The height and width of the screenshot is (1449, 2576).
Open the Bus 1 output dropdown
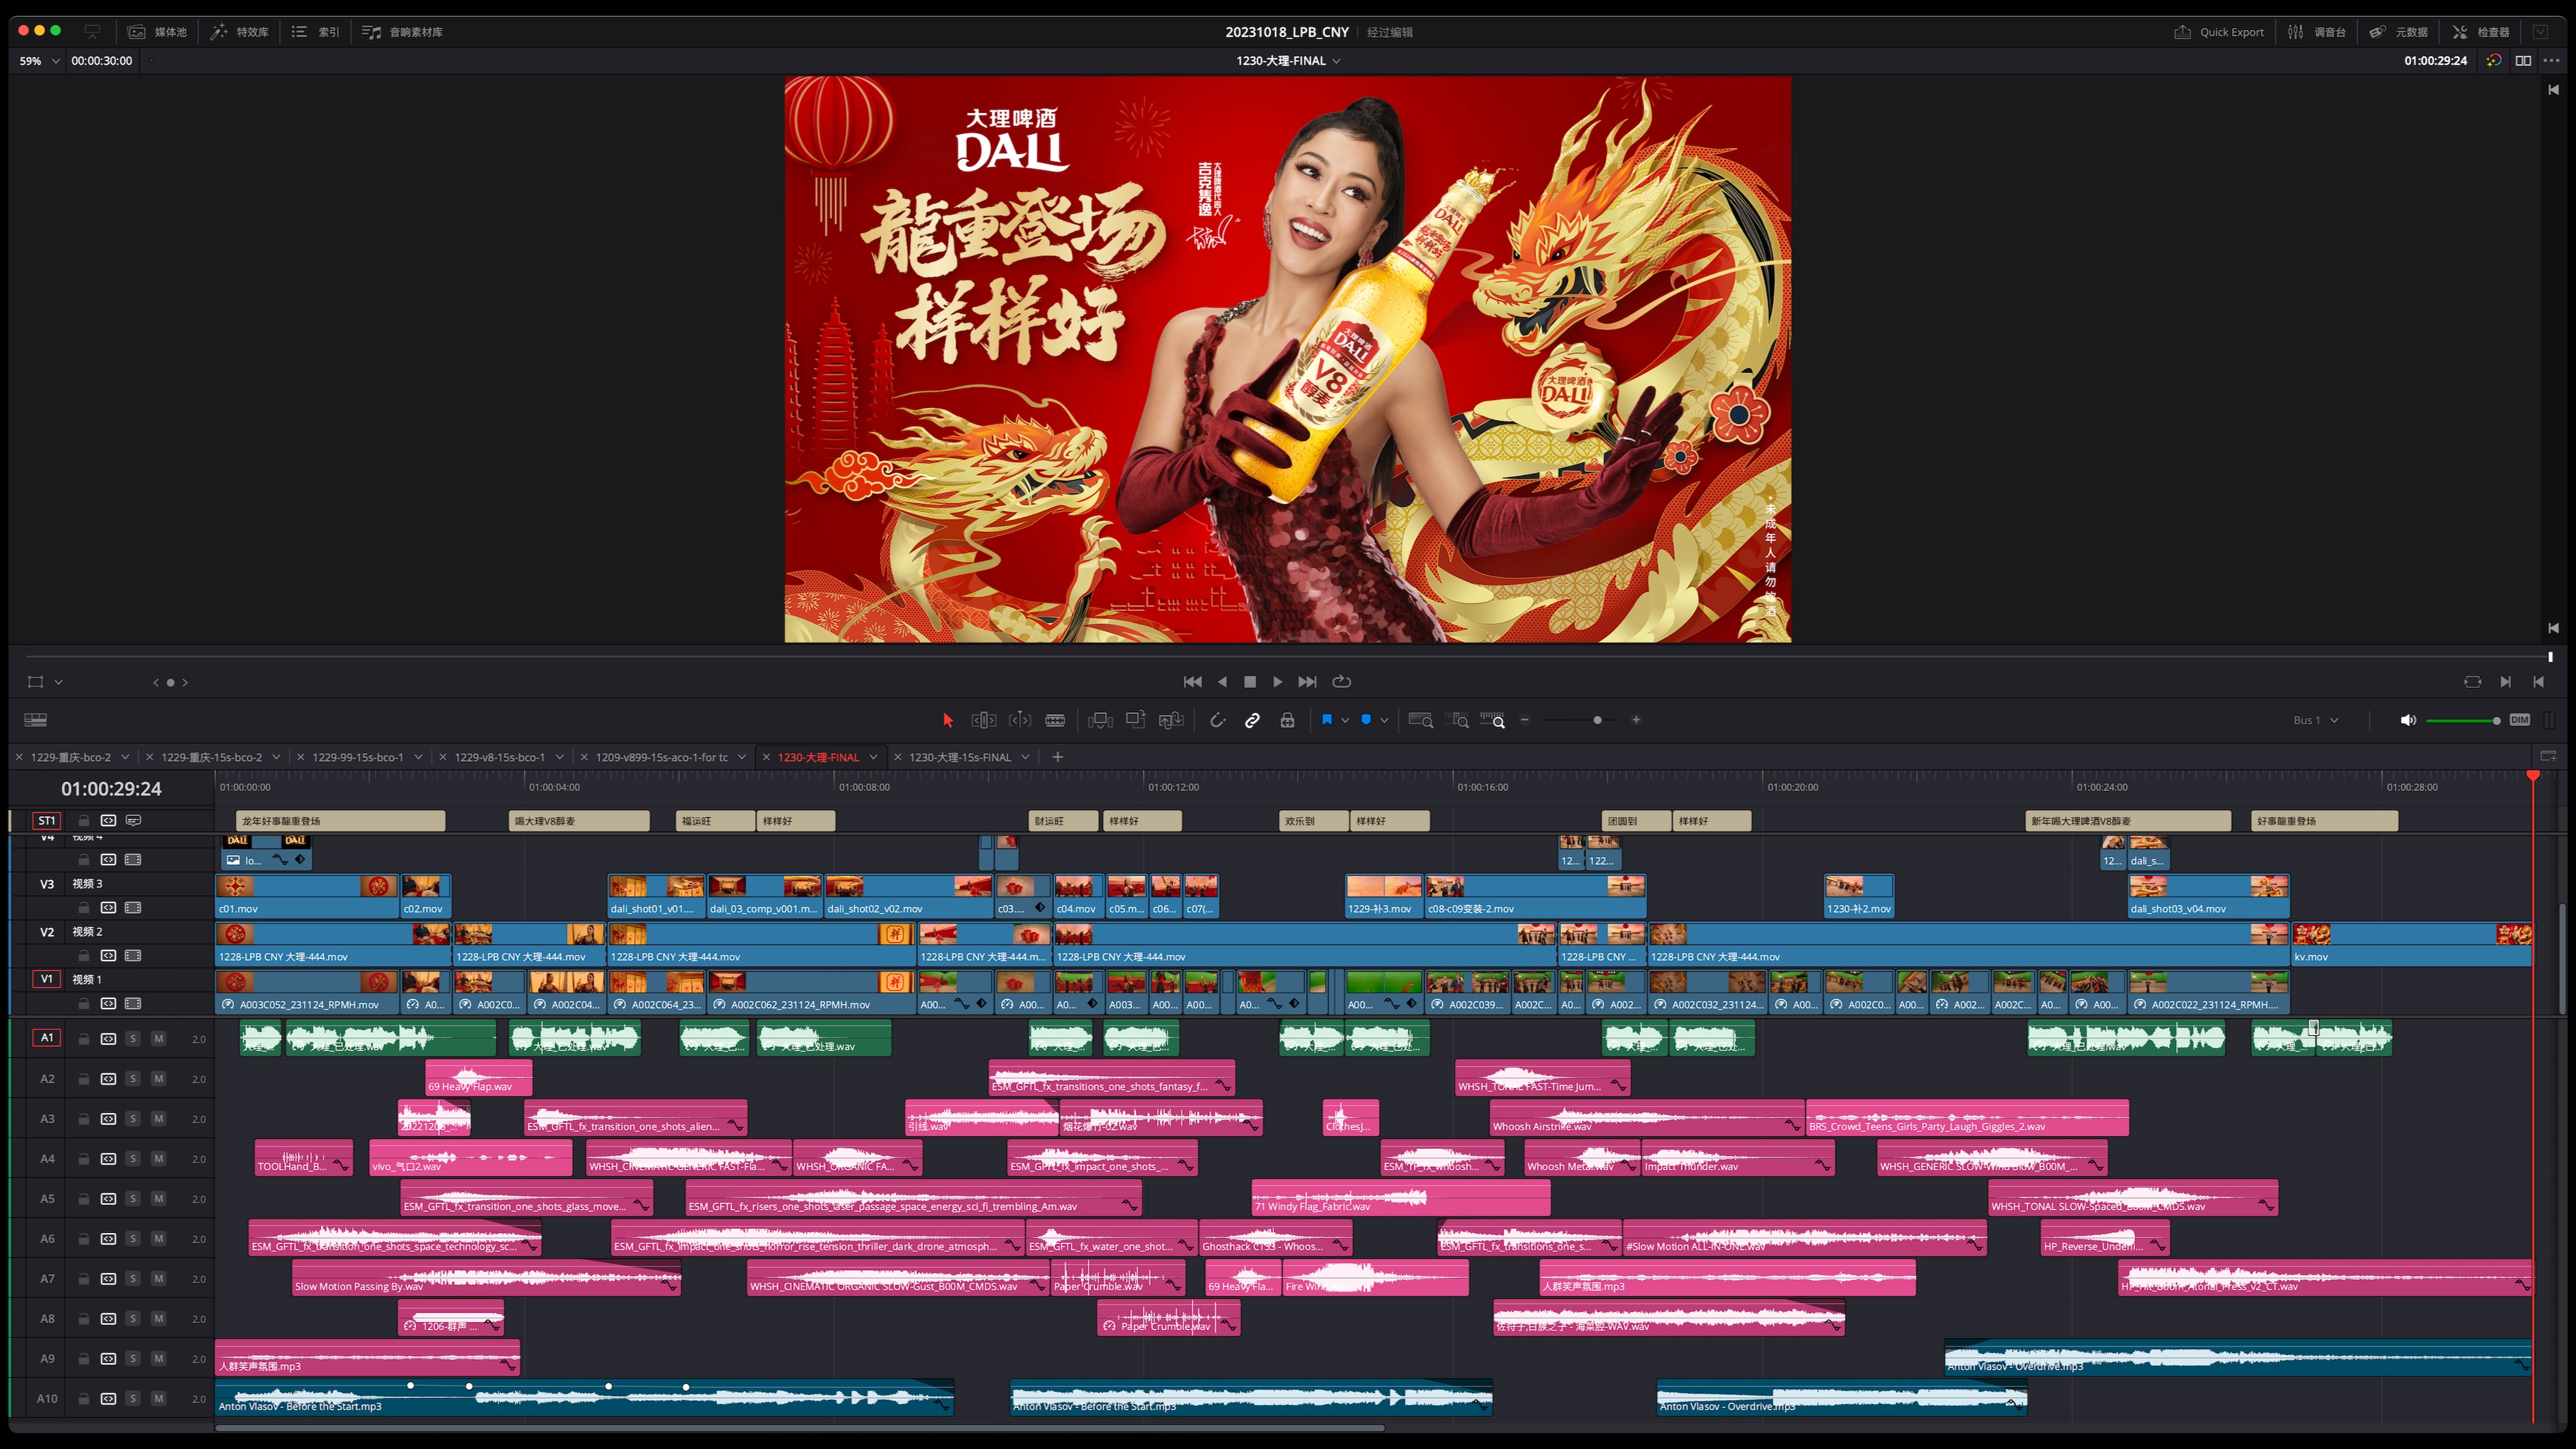[2316, 720]
